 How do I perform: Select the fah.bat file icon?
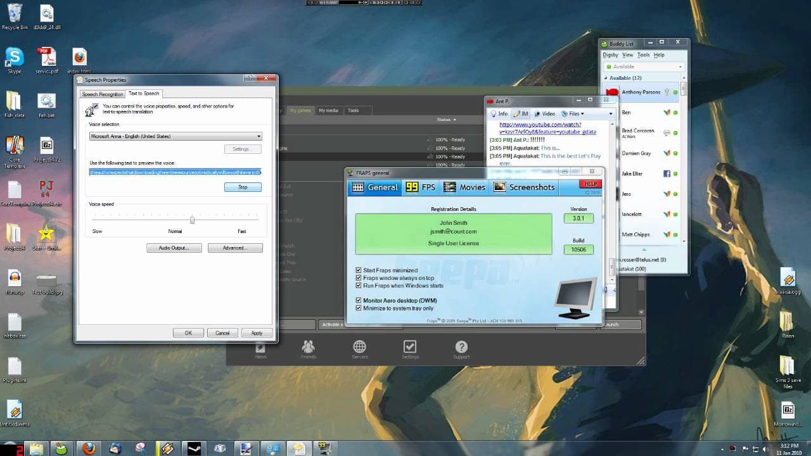tap(46, 105)
